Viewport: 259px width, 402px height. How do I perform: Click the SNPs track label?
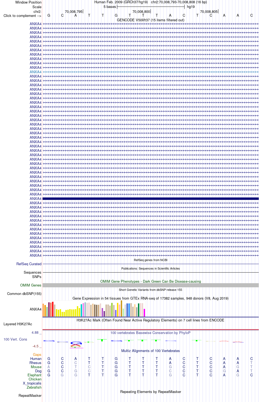[x=37, y=277]
